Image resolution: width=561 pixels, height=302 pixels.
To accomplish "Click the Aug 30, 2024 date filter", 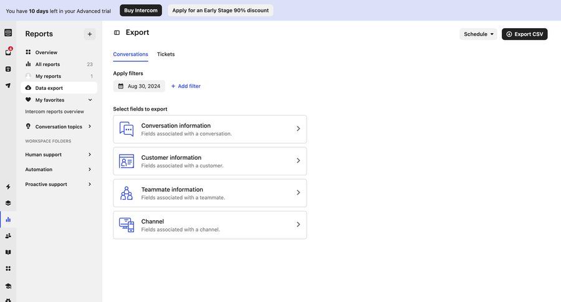I will (x=139, y=86).
